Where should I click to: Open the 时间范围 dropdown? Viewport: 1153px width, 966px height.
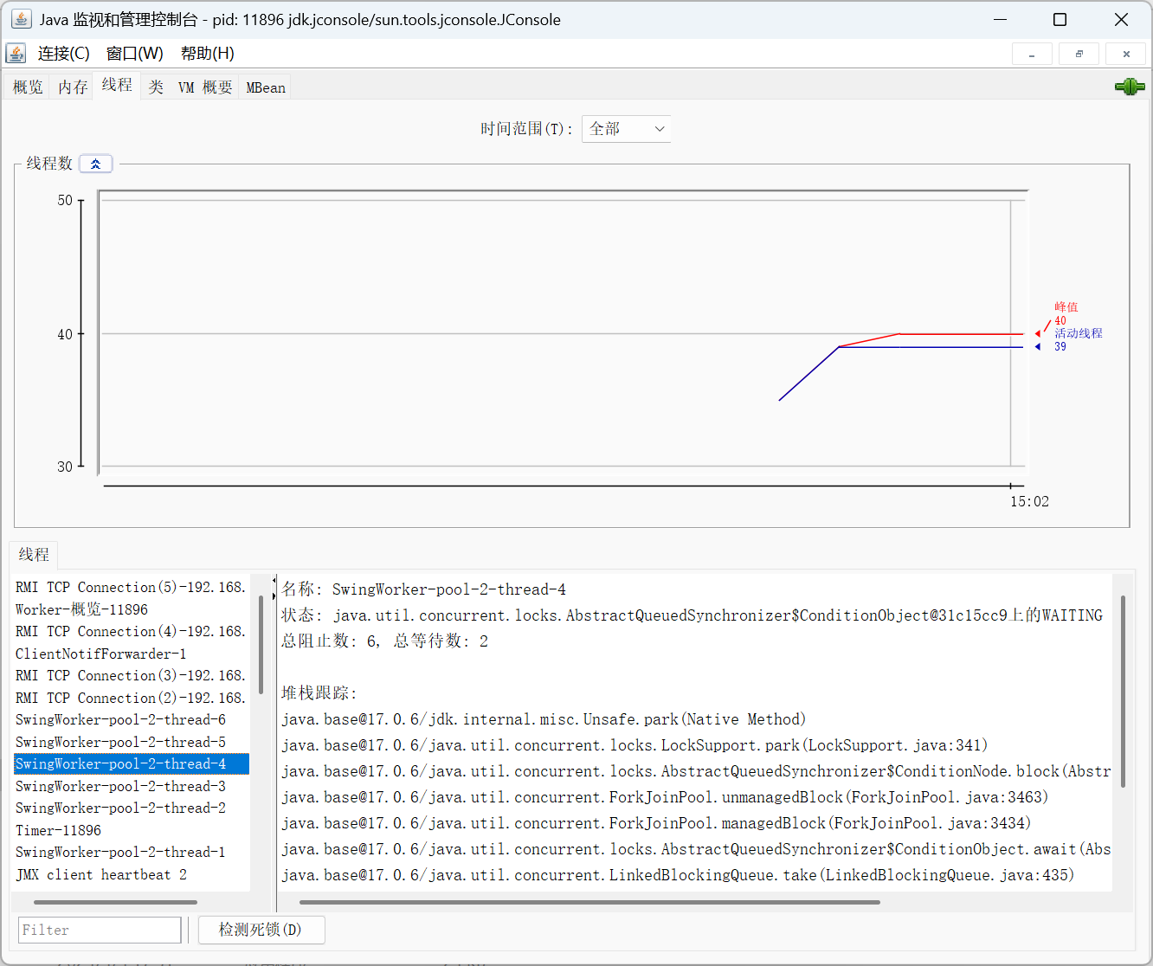[x=626, y=129]
